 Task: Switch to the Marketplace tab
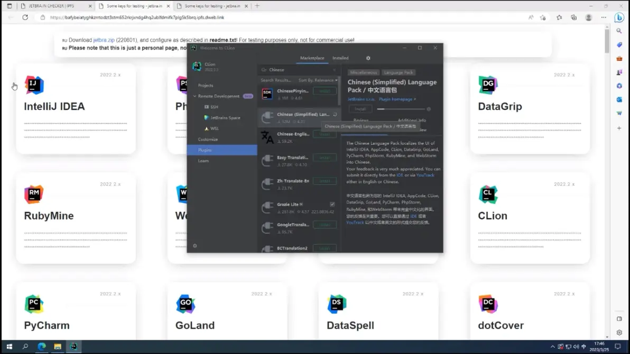tap(312, 58)
